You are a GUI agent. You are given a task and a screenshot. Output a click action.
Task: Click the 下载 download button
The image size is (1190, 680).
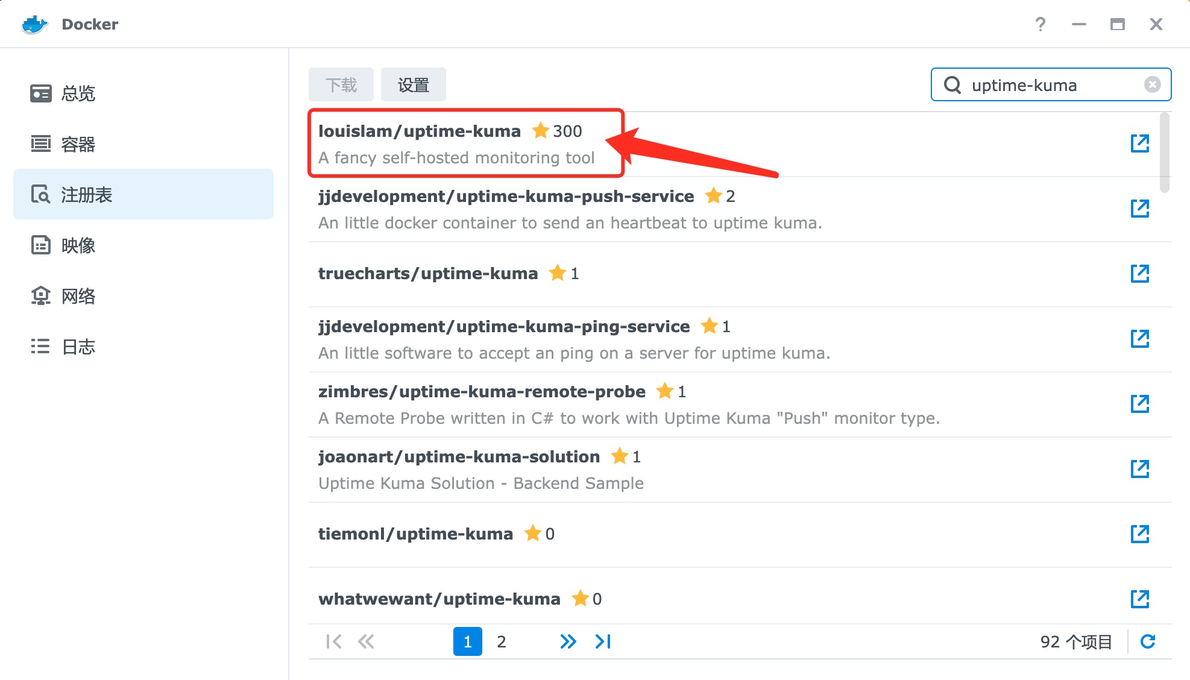click(341, 85)
